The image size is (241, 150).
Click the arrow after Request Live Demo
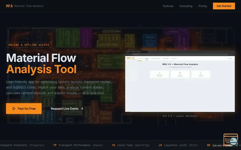pos(82,109)
